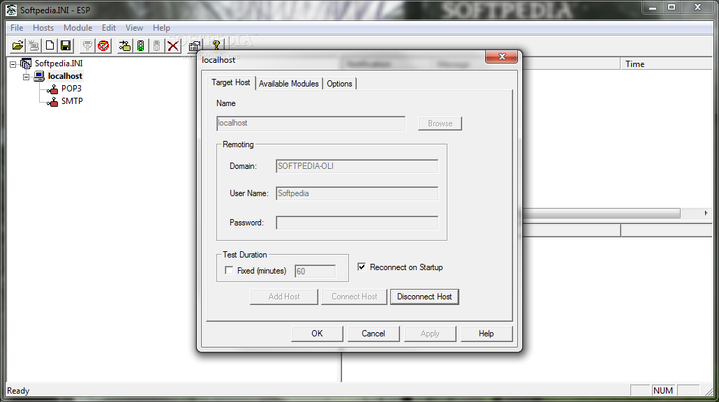The image size is (719, 402).
Task: Click the Domain field
Action: click(x=357, y=166)
